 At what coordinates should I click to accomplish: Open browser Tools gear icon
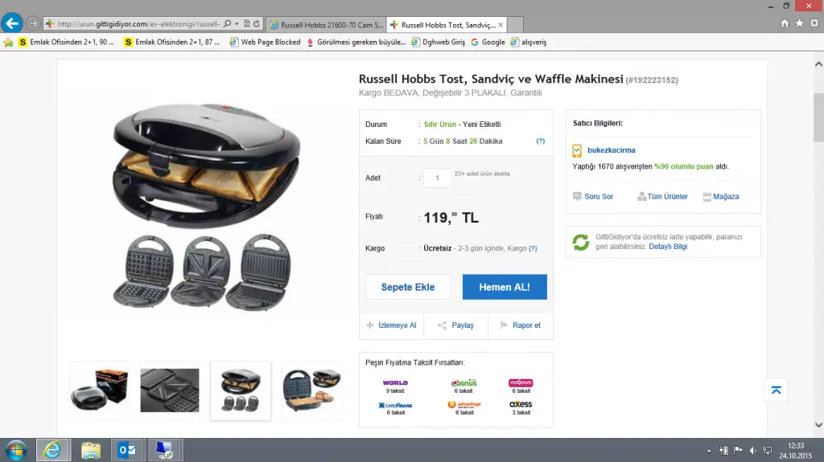tap(814, 23)
